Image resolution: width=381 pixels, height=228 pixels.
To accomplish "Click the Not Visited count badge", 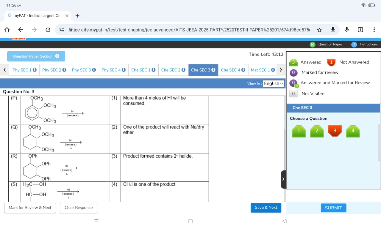I will pyautogui.click(x=293, y=94).
